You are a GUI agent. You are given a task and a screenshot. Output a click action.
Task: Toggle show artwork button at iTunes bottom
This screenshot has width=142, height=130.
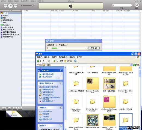(x=20, y=108)
